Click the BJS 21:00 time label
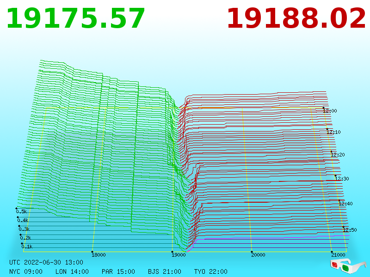Screen dimensions: 370x277 point(165,271)
